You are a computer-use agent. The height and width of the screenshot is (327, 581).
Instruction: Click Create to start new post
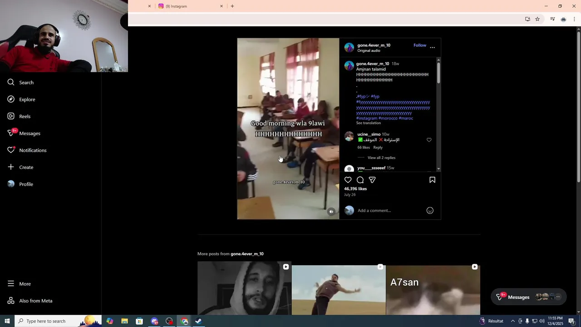tap(20, 167)
